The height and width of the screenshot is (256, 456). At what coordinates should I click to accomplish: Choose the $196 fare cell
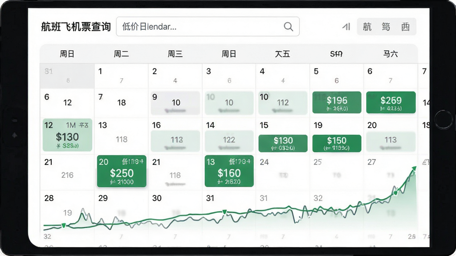coord(337,103)
